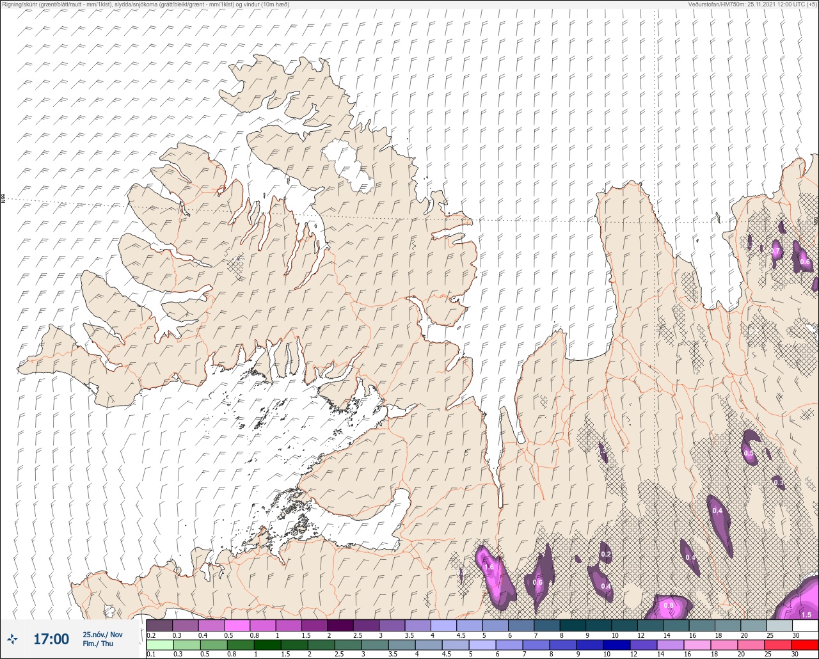Click upper legend swatch between 9 and 10
Viewport: 819px width, 659px height.
click(x=599, y=625)
